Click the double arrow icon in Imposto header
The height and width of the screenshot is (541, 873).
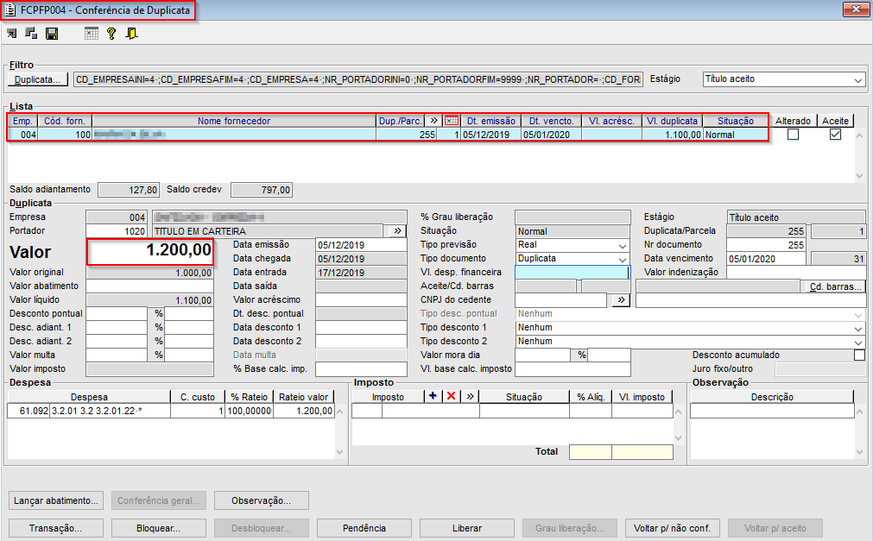(471, 396)
